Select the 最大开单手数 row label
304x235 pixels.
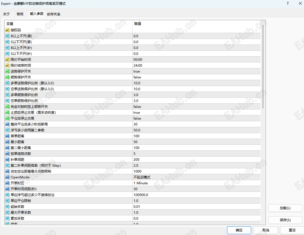(x=21, y=212)
